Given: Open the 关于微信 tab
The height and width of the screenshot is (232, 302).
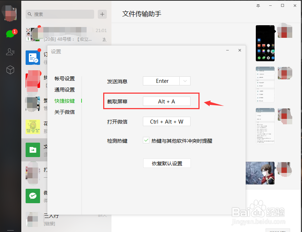Looking at the screenshot, I should pyautogui.click(x=65, y=112).
